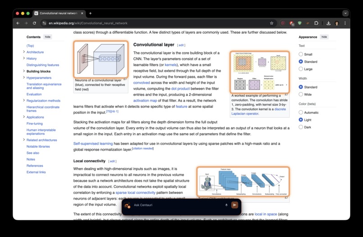The width and height of the screenshot is (363, 237).
Task: Go to External links section
Action: 36,172
